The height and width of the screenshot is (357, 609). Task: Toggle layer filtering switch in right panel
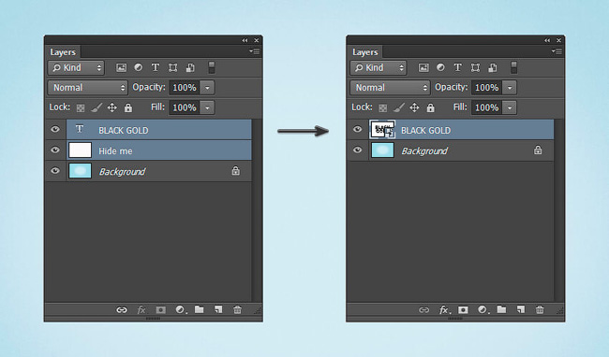pos(513,67)
